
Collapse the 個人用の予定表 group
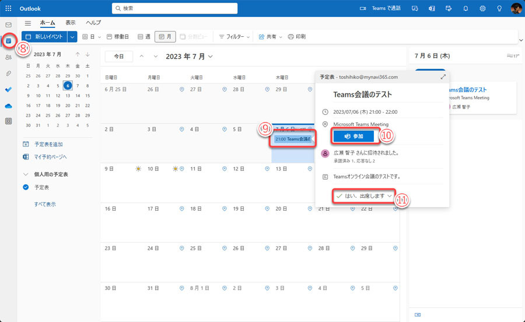[x=26, y=174]
